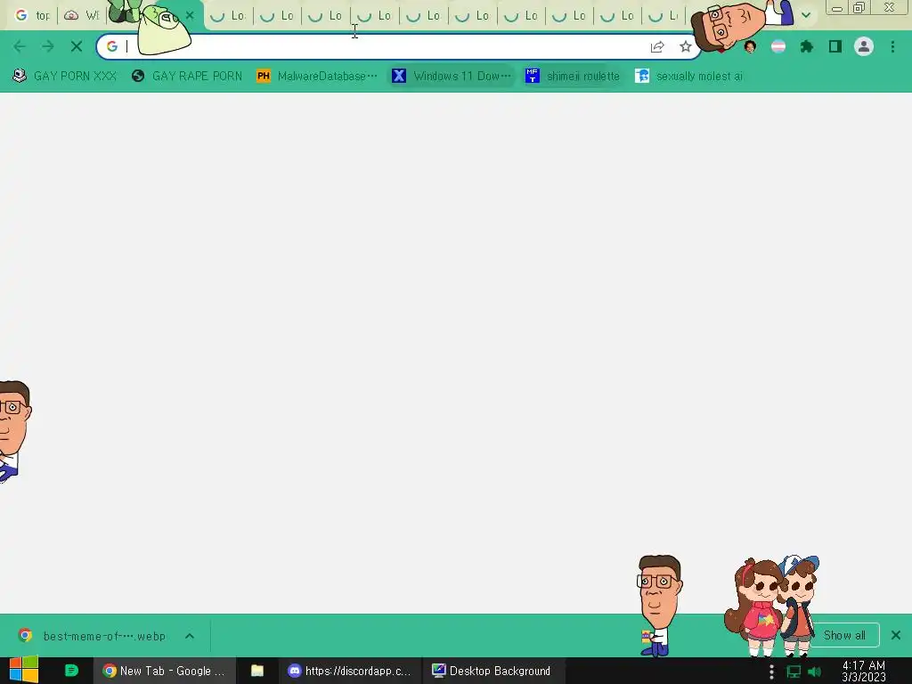Screen dimensions: 912x684
Task: Bookmark this tab with the star icon
Action: (686, 46)
